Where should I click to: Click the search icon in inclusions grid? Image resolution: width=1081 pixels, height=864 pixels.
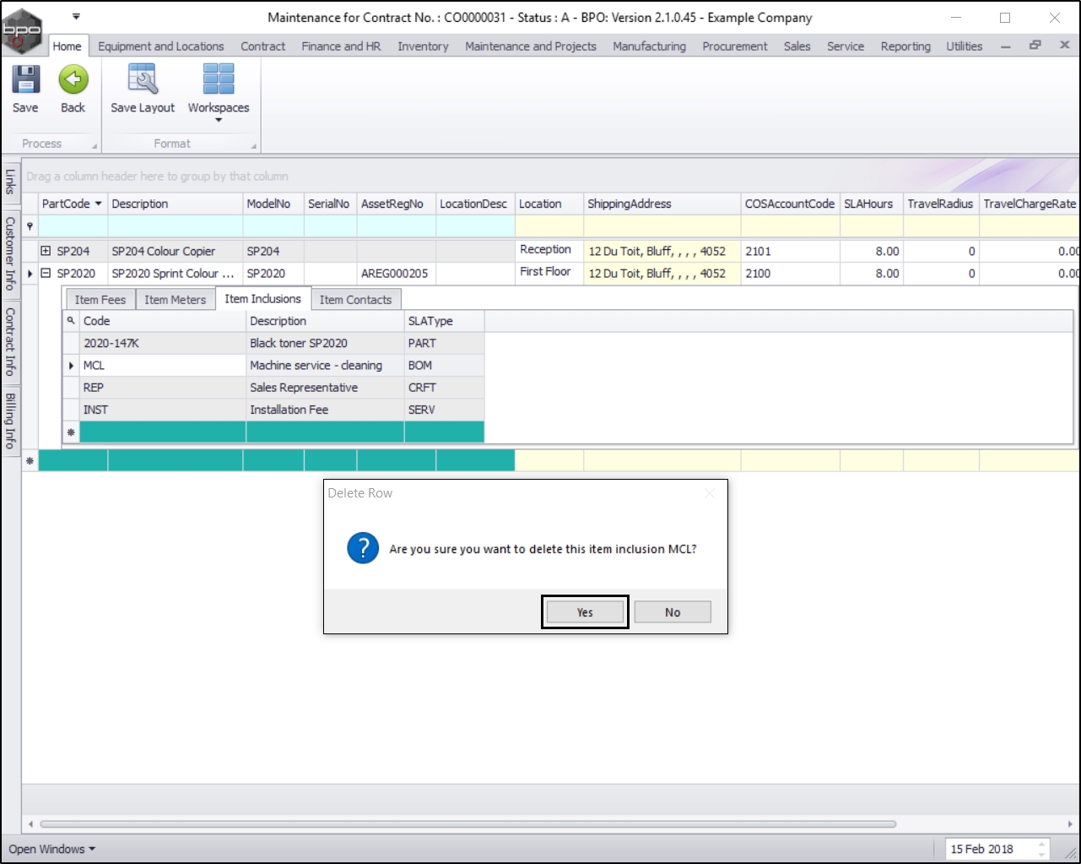71,321
